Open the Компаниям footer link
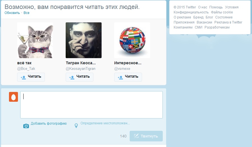252x147 pixels. tap(183, 27)
